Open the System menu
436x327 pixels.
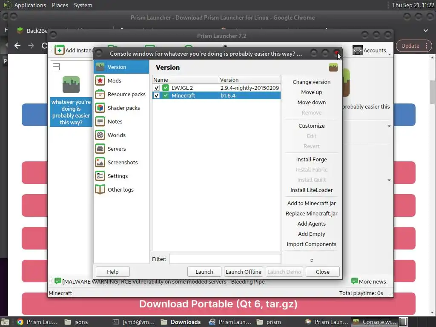pyautogui.click(x=83, y=5)
